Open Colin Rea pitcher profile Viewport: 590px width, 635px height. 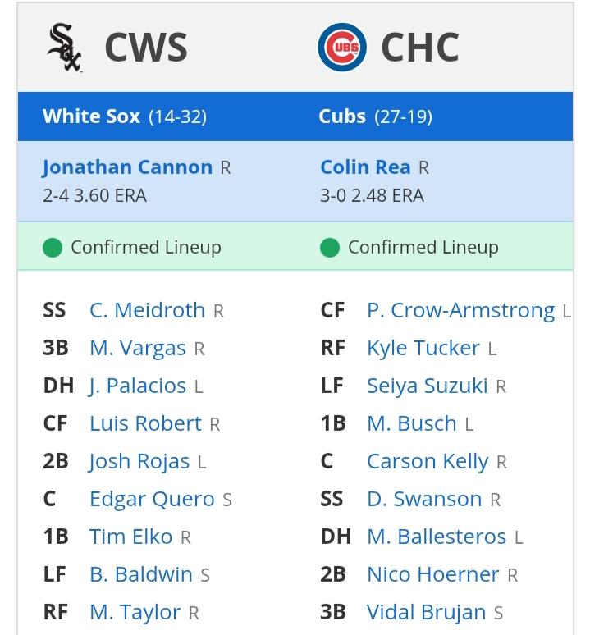click(x=366, y=167)
